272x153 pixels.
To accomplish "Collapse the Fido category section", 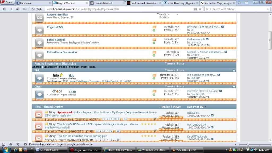I will [234, 71].
